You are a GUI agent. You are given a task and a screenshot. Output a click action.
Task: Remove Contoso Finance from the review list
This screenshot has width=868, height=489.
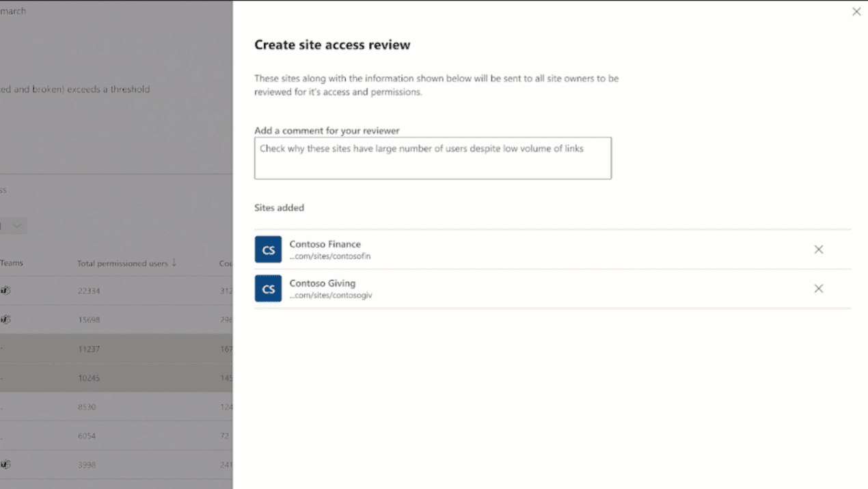[818, 249]
